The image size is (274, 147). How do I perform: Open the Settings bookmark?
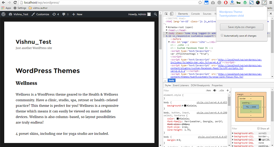(x=20, y=8)
